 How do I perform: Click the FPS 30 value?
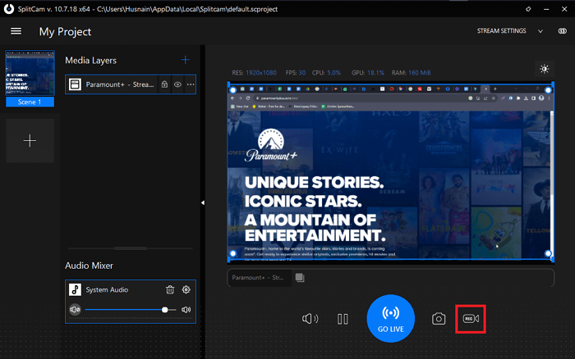pyautogui.click(x=301, y=73)
